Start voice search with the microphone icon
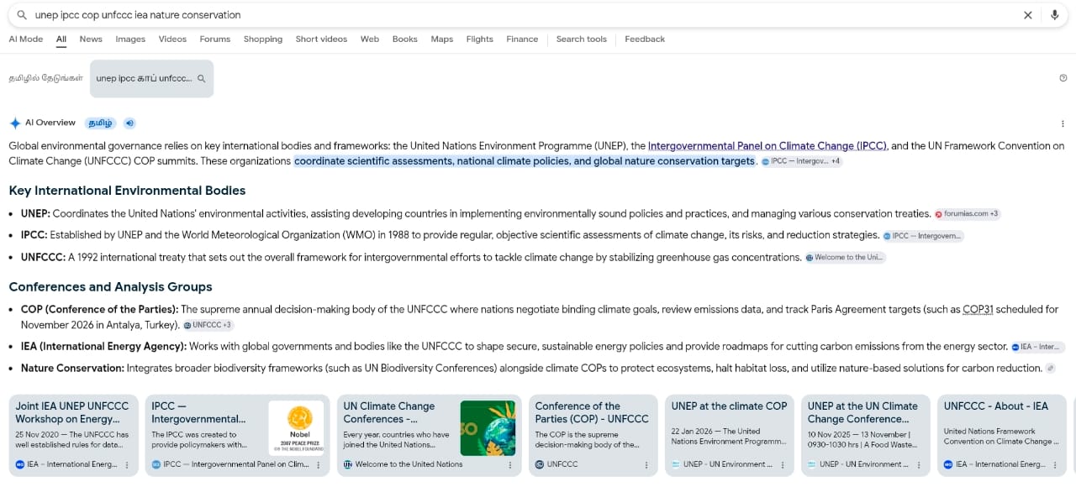1076x487 pixels. click(x=1054, y=15)
